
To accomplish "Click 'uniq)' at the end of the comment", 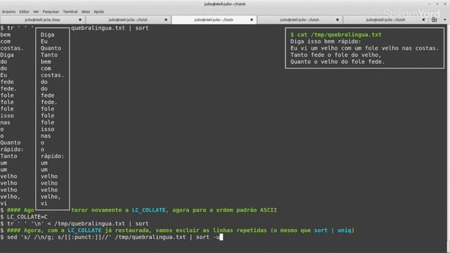I will pos(346,231).
